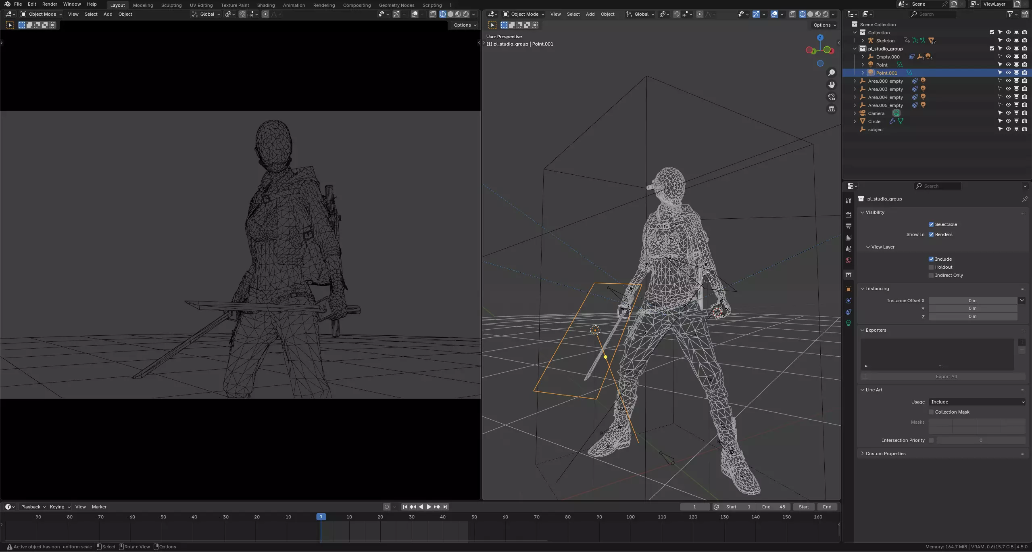Viewport: 1032px width, 552px height.
Task: Click the Play animation button
Action: 429,507
